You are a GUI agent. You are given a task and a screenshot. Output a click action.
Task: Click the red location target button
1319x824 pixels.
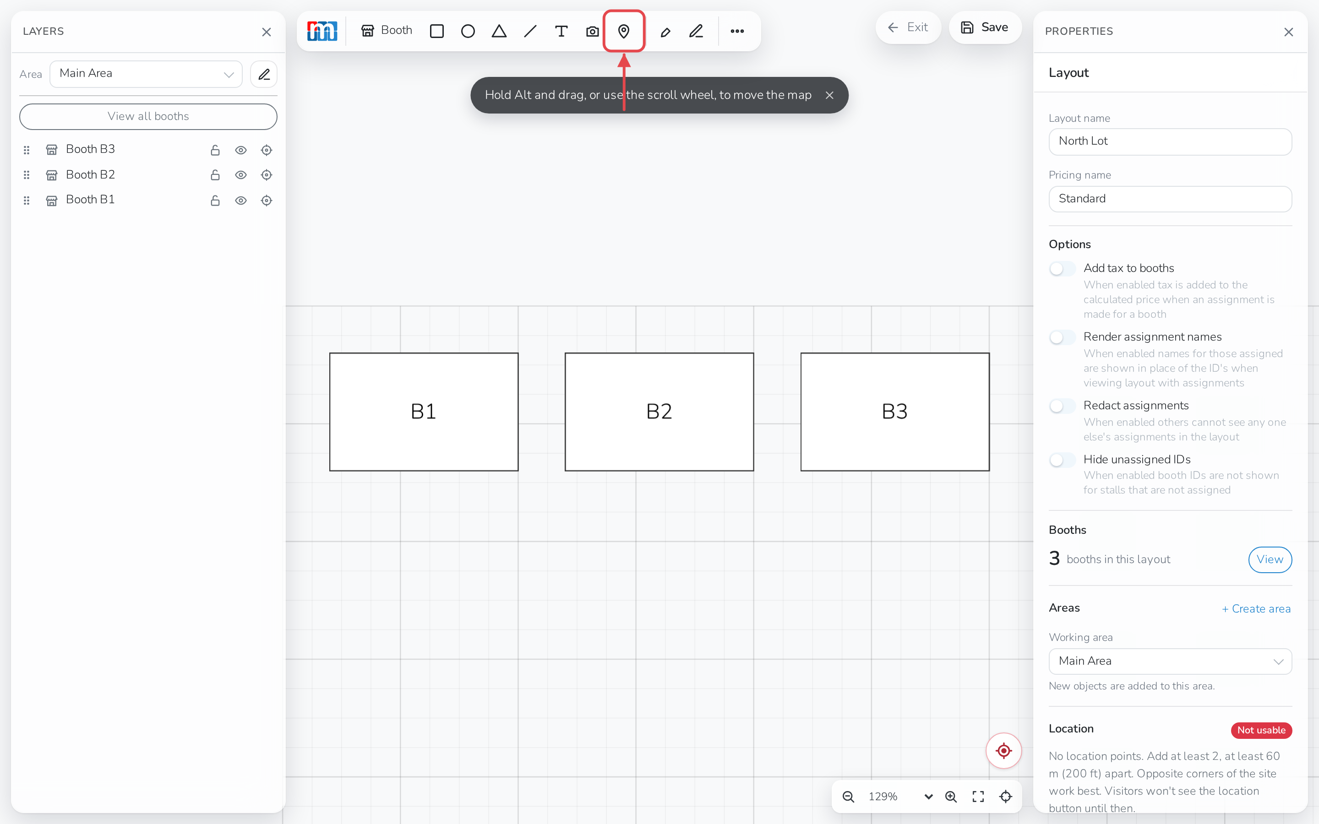pos(1003,751)
